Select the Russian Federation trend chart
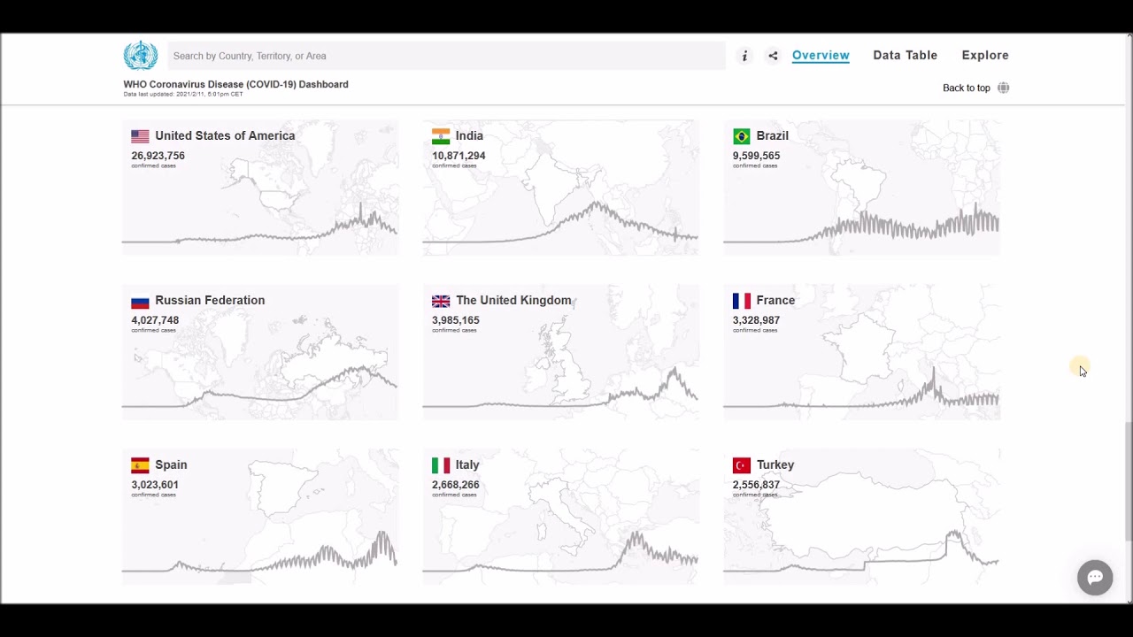Screen dimensions: 1133x637 [x=260, y=386]
